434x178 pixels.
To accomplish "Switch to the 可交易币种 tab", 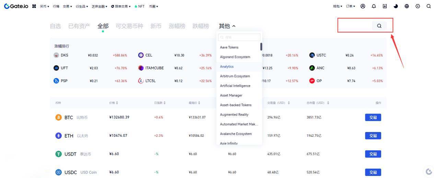I will click(129, 26).
